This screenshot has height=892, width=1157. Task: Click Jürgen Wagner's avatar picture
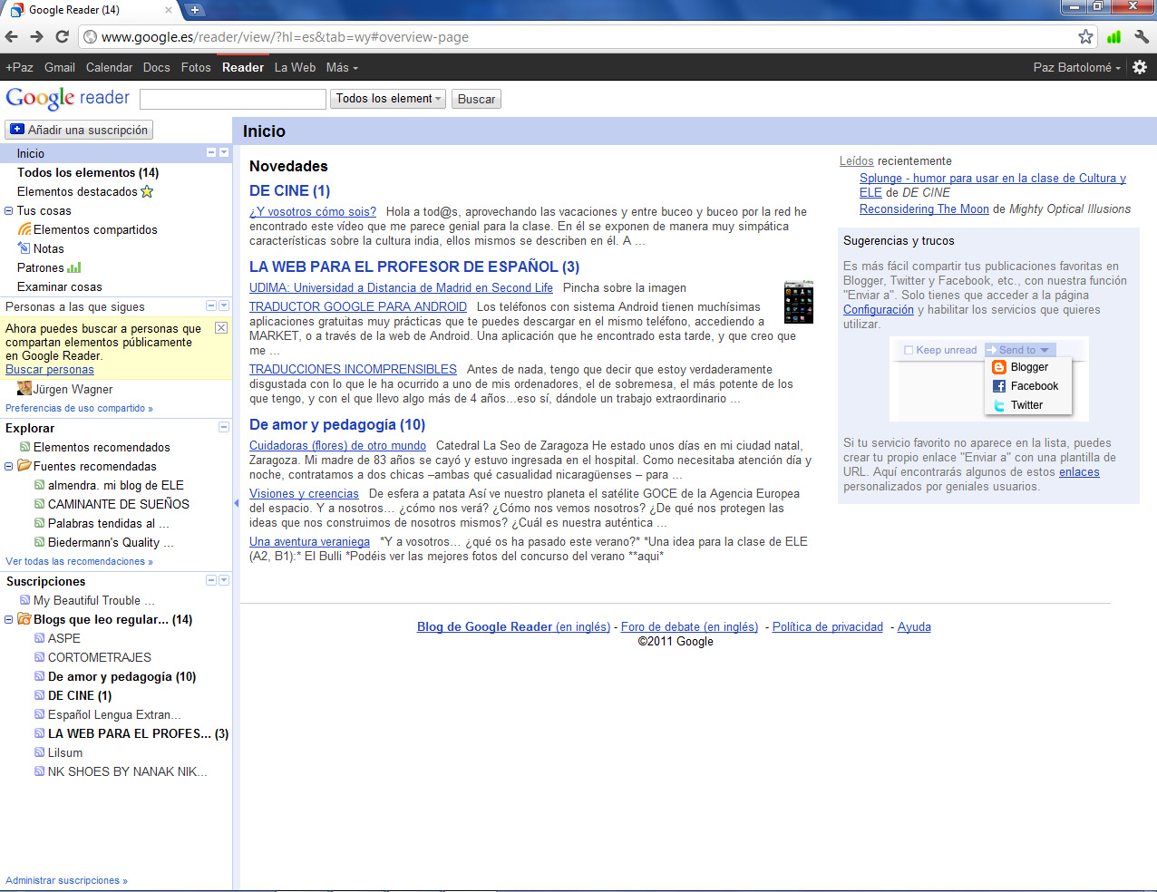(24, 389)
